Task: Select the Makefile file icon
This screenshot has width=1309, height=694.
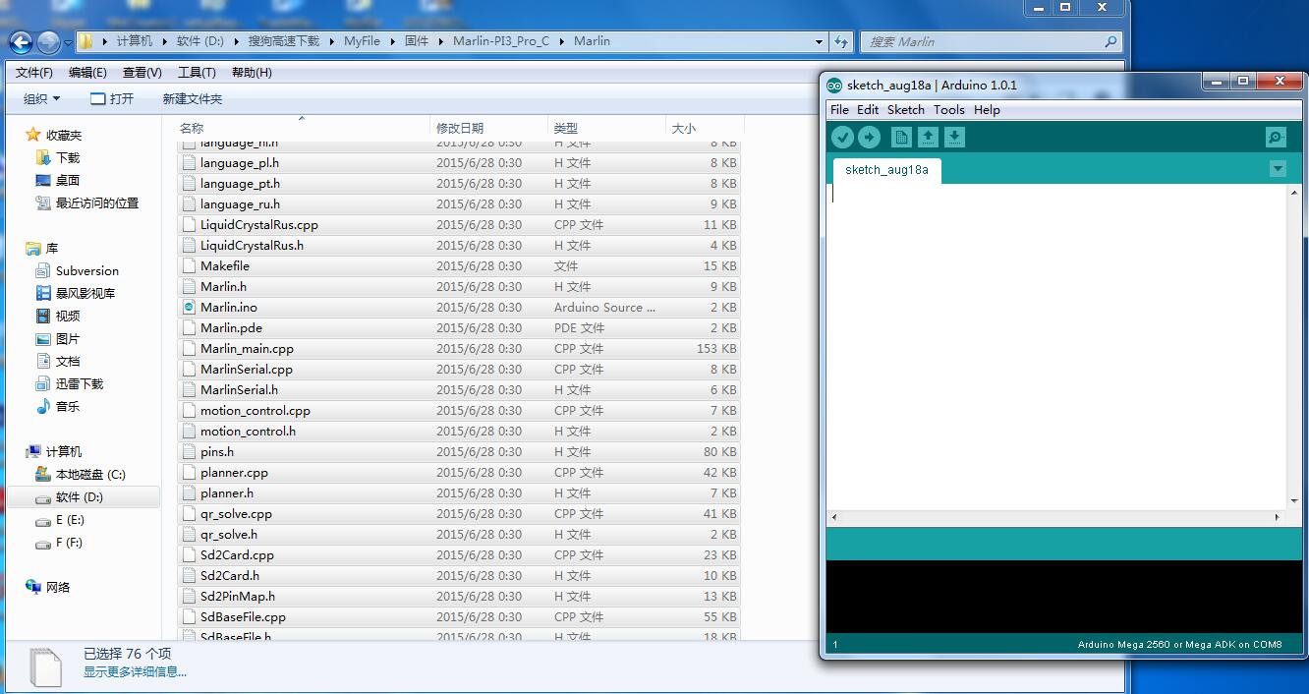Action: (190, 266)
